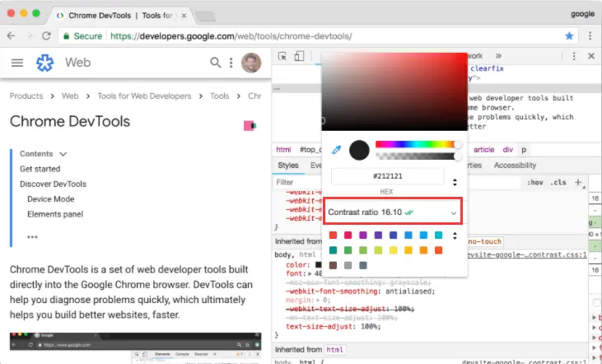Open DevTools three-dot customize menu

click(574, 56)
